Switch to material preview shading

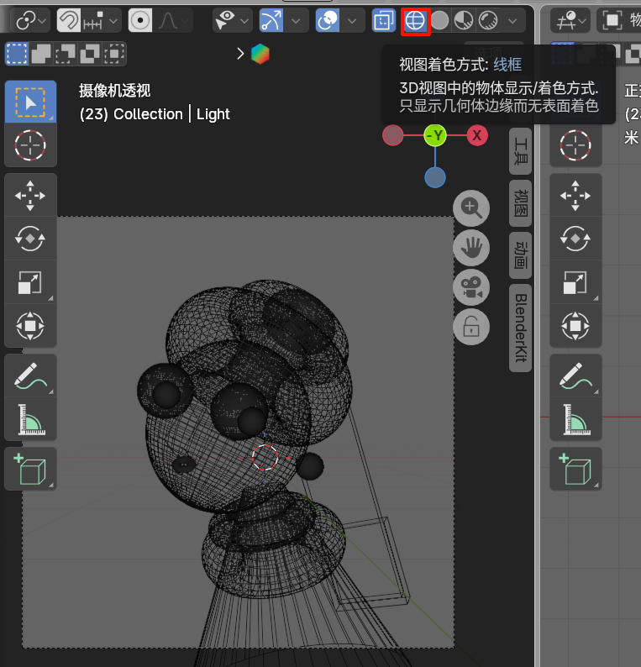point(463,21)
